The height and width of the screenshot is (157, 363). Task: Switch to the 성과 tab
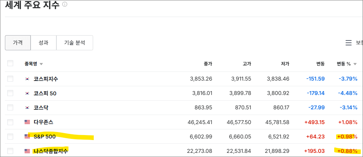point(44,43)
